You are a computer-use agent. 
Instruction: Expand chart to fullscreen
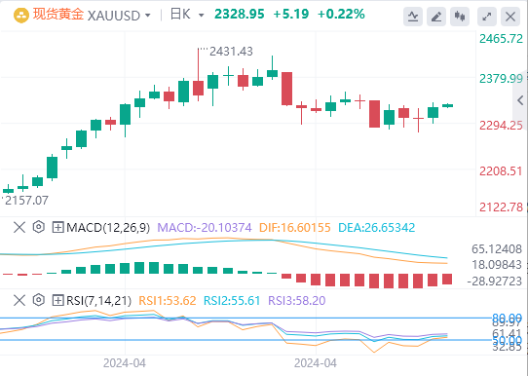pyautogui.click(x=487, y=17)
